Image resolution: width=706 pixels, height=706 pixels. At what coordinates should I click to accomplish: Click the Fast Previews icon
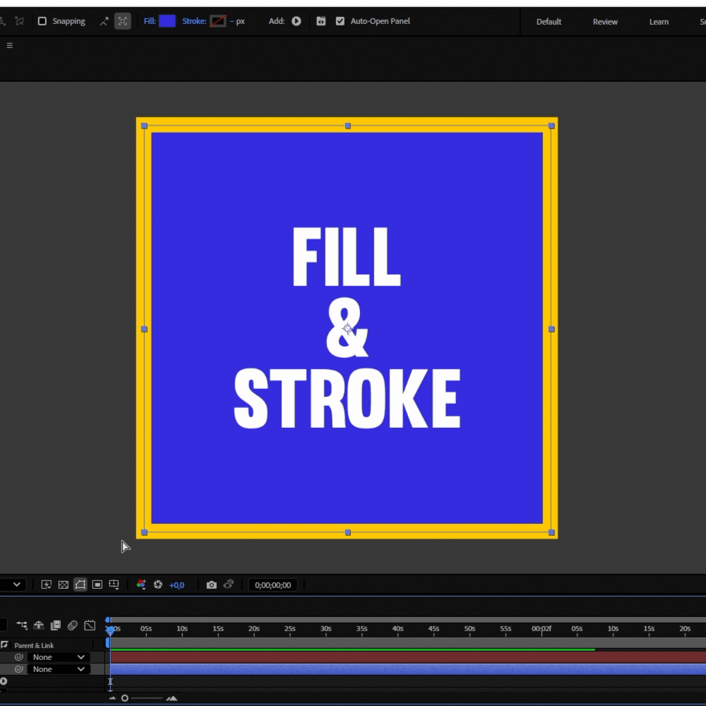tap(47, 585)
